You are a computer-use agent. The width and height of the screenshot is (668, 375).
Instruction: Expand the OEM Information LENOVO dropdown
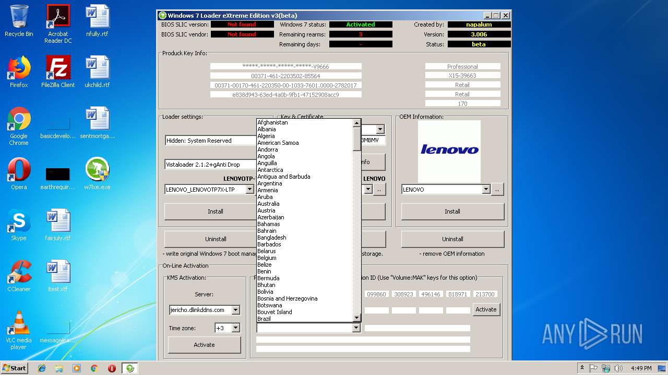[x=486, y=190]
